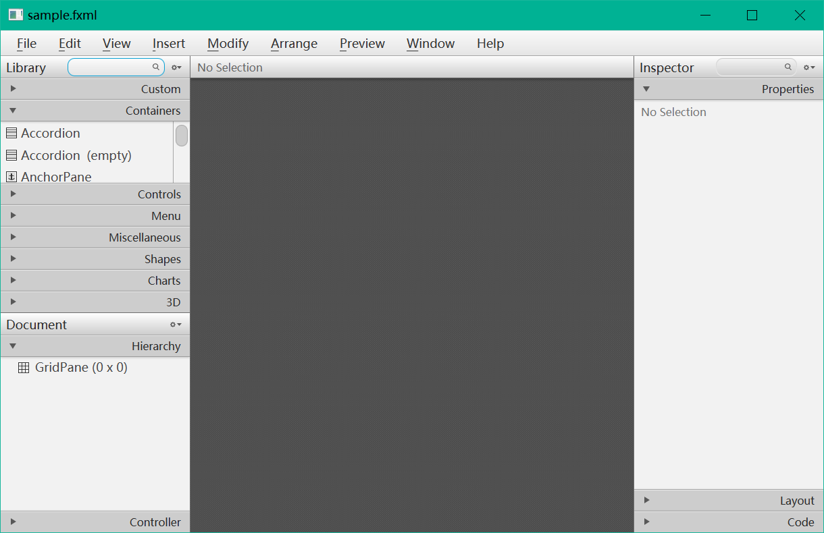The height and width of the screenshot is (533, 824).
Task: Expand the Code section in Inspector
Action: click(x=729, y=522)
